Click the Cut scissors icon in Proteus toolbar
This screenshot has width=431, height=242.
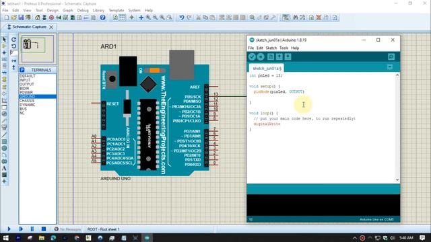tap(198, 17)
